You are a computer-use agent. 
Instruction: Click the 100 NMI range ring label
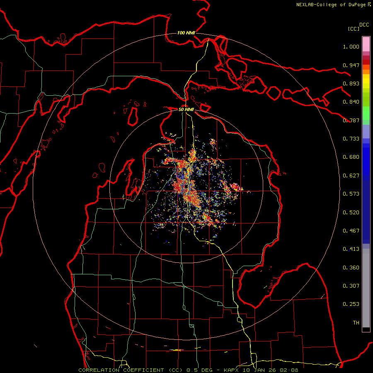[x=186, y=33]
